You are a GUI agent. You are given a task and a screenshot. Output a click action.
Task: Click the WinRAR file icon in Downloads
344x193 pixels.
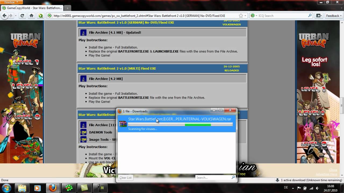pyautogui.click(x=123, y=123)
